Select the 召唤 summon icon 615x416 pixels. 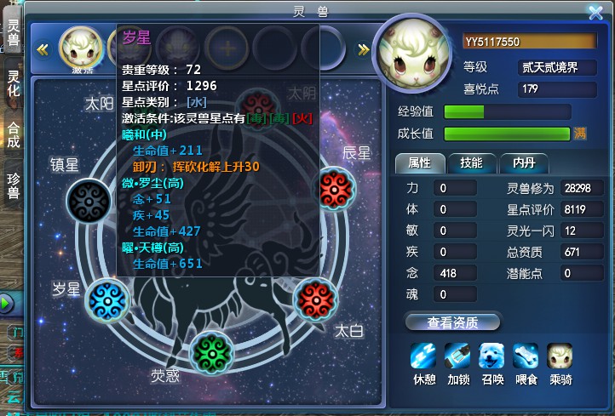click(491, 356)
